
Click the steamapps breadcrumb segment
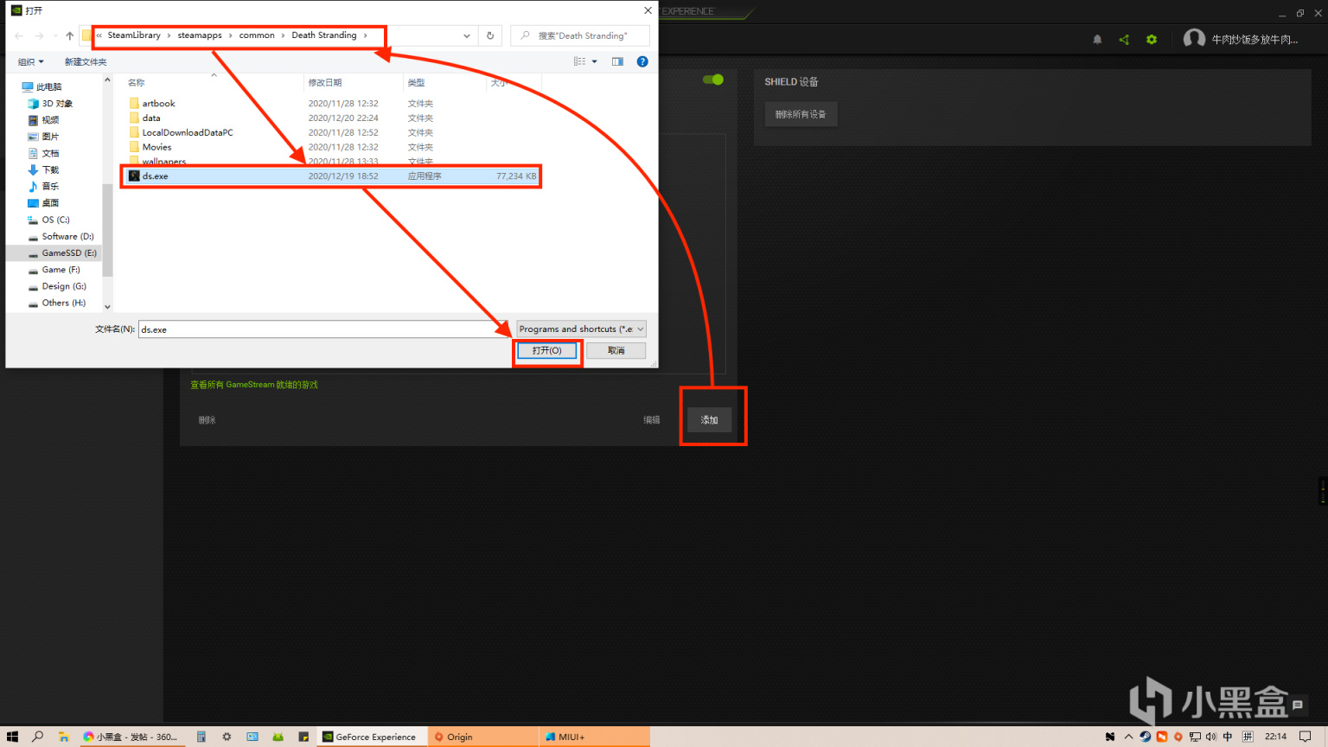(200, 35)
